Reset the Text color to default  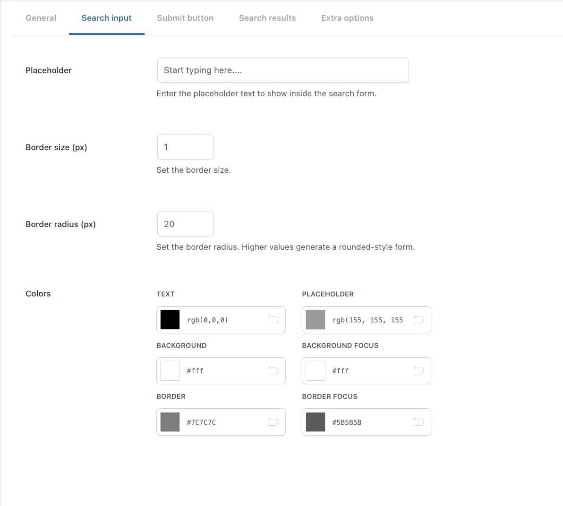click(273, 320)
